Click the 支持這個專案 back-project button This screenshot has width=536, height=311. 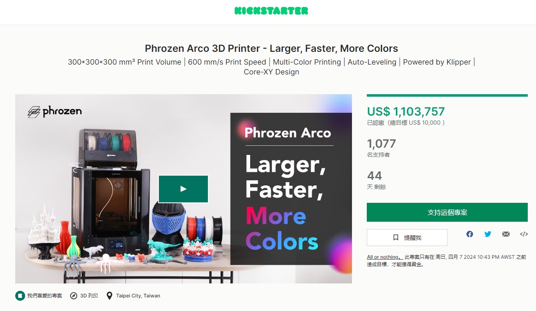point(447,212)
